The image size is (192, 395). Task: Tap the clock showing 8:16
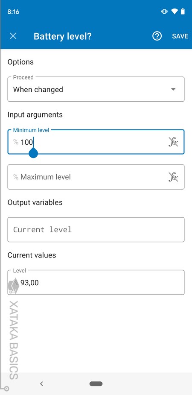(13, 12)
